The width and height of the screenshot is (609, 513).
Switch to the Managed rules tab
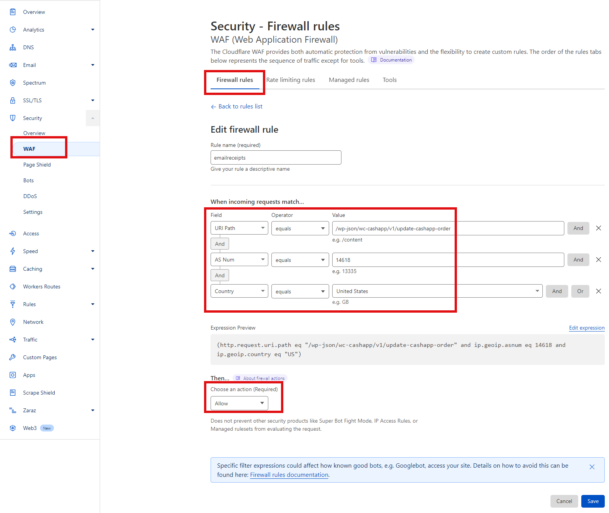[349, 80]
